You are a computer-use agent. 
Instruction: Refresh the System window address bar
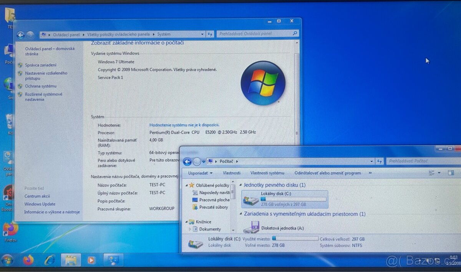click(x=210, y=34)
